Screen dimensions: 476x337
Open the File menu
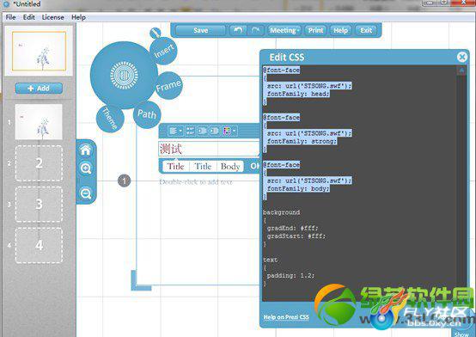pos(10,17)
